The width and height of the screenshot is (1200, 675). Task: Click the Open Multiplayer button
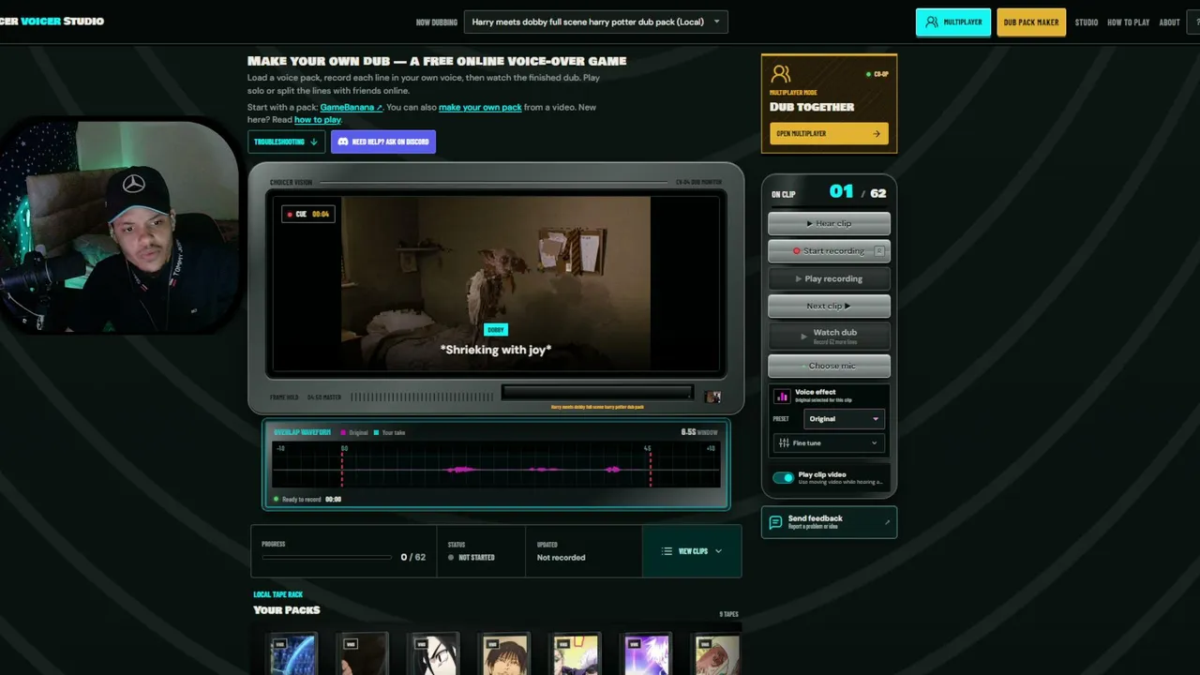click(x=829, y=133)
